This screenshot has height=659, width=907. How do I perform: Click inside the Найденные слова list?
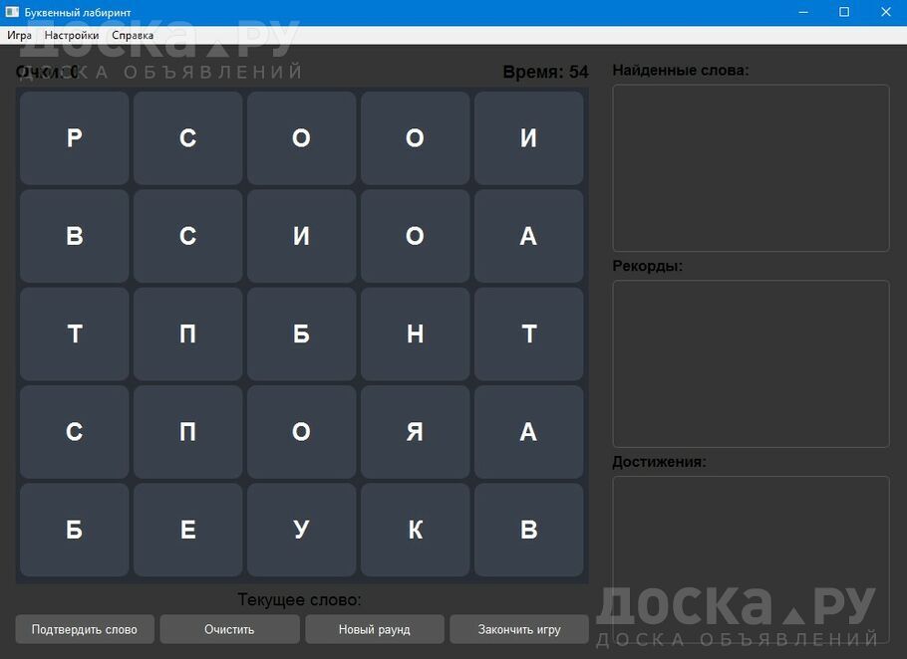point(750,167)
